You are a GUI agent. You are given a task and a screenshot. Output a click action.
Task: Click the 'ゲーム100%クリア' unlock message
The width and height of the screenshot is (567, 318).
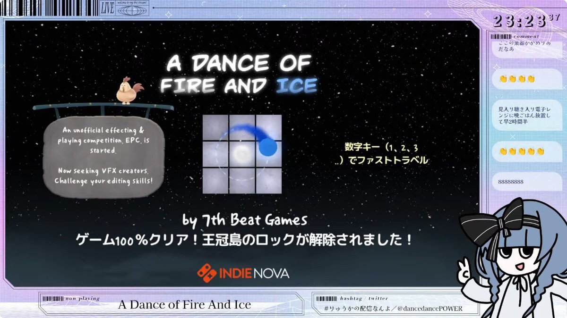[245, 240]
